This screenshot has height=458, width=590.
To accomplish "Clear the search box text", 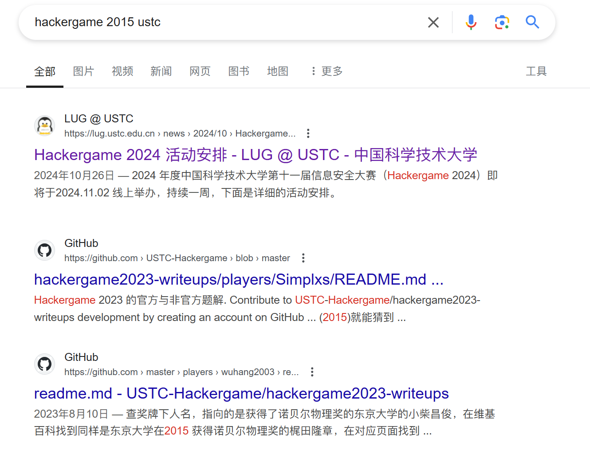I will (433, 22).
